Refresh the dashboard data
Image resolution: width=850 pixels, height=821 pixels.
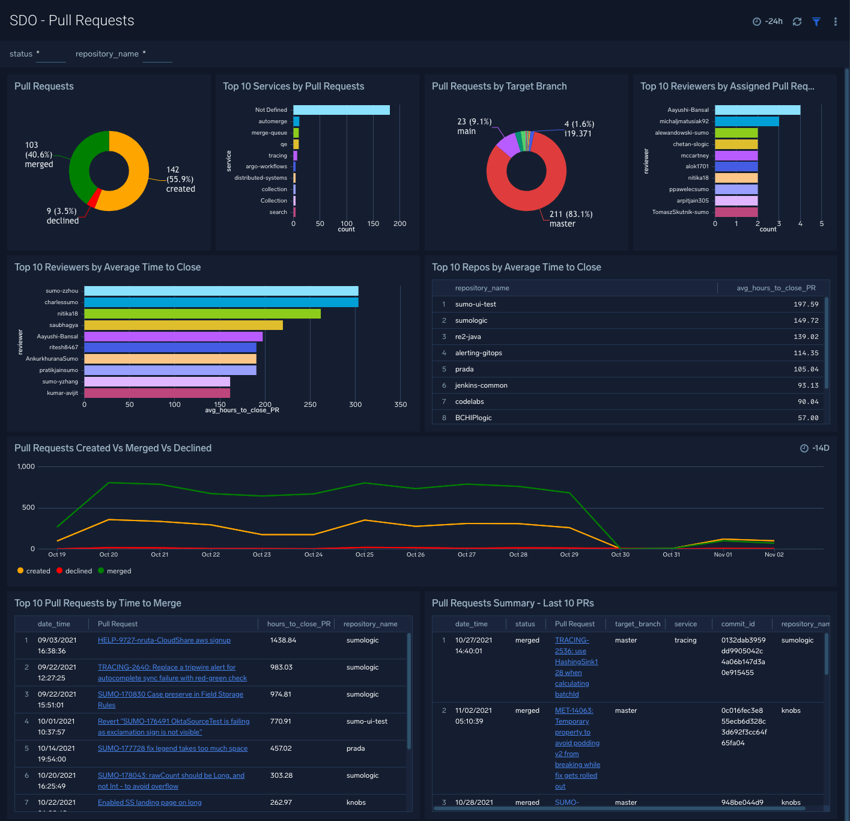coord(797,21)
